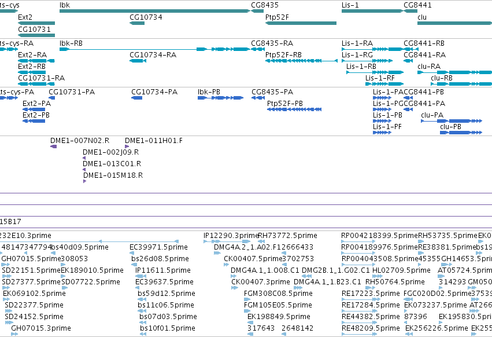
Task: Open the SD24152.5prime EST label
Action: [34, 317]
